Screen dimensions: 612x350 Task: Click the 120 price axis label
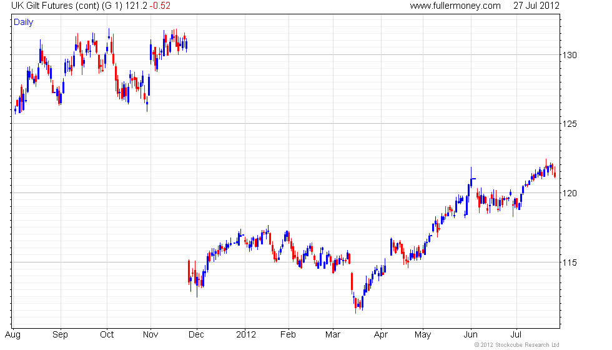coord(570,193)
